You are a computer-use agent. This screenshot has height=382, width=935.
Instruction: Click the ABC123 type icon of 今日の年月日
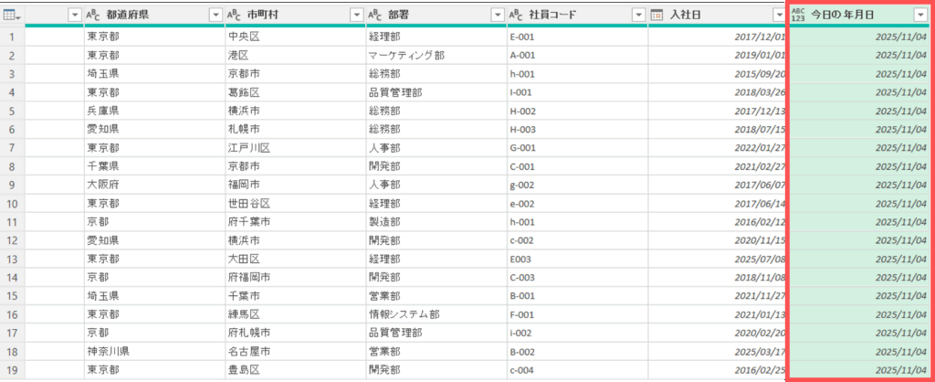click(x=799, y=16)
